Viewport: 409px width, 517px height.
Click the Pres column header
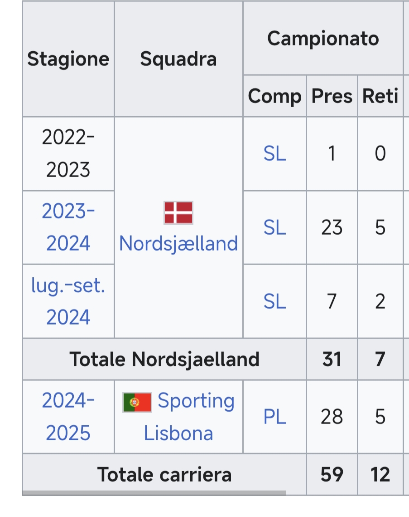coord(332,96)
